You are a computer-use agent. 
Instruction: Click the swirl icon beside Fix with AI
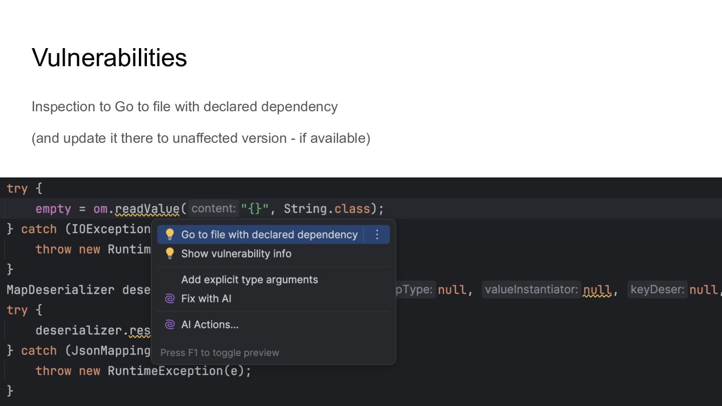(x=170, y=299)
